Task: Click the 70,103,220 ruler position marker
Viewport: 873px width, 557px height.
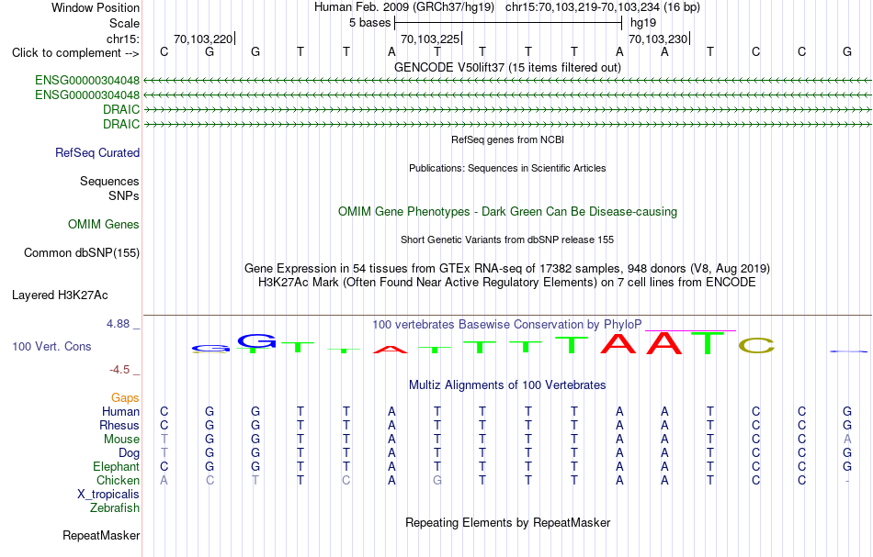Action: click(x=204, y=39)
